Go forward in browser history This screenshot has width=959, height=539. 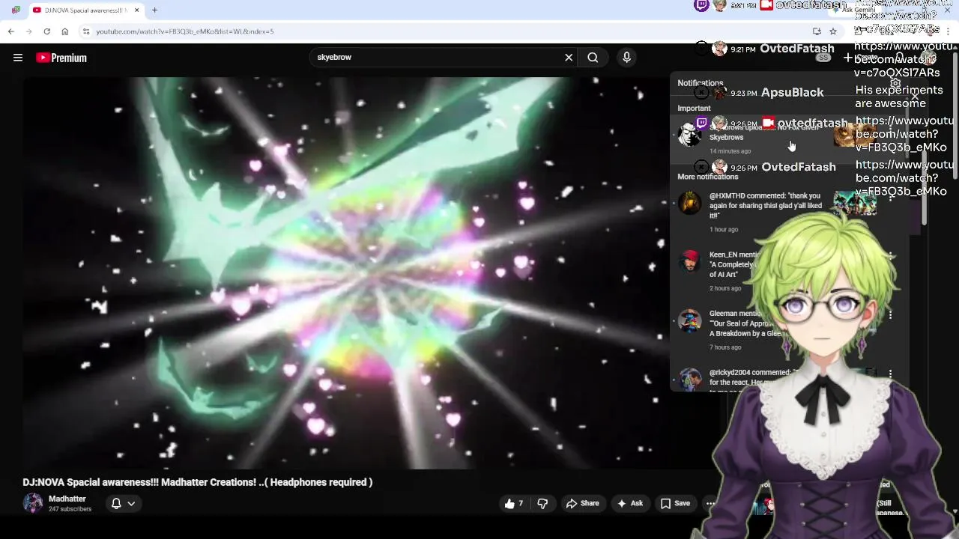point(28,31)
